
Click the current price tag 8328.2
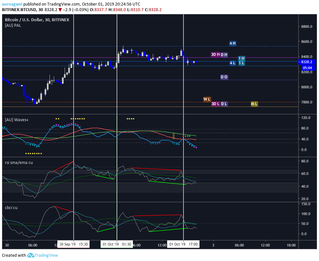point(307,62)
